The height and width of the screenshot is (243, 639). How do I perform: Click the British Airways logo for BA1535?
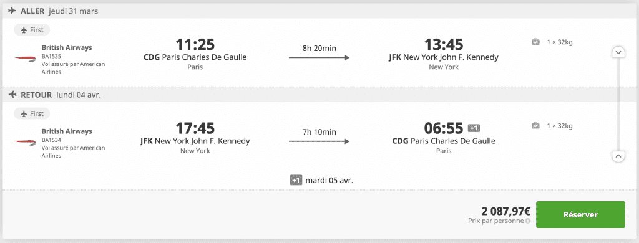[x=25, y=59]
